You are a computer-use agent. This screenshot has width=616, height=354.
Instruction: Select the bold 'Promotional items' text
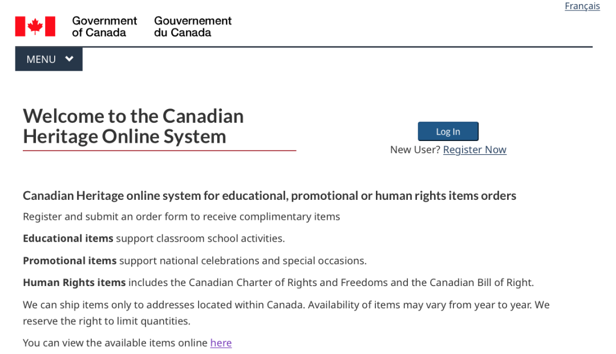70,260
